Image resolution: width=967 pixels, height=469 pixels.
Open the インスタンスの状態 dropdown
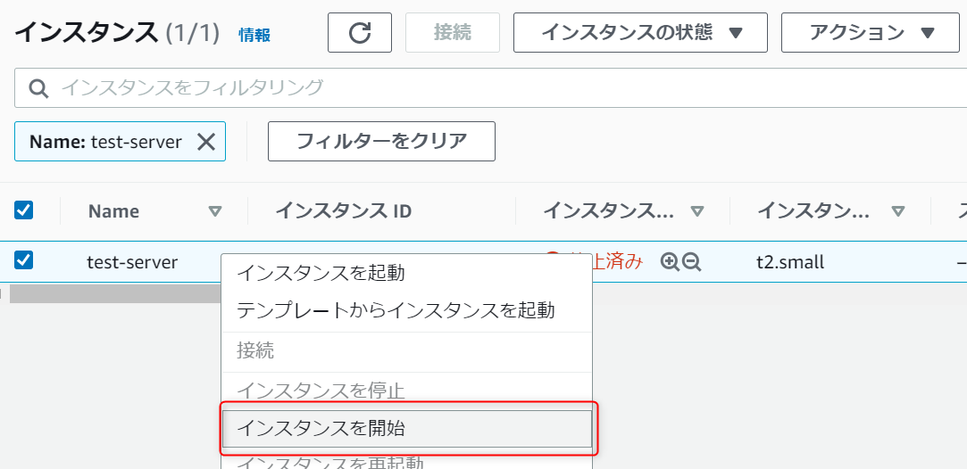[x=641, y=33]
